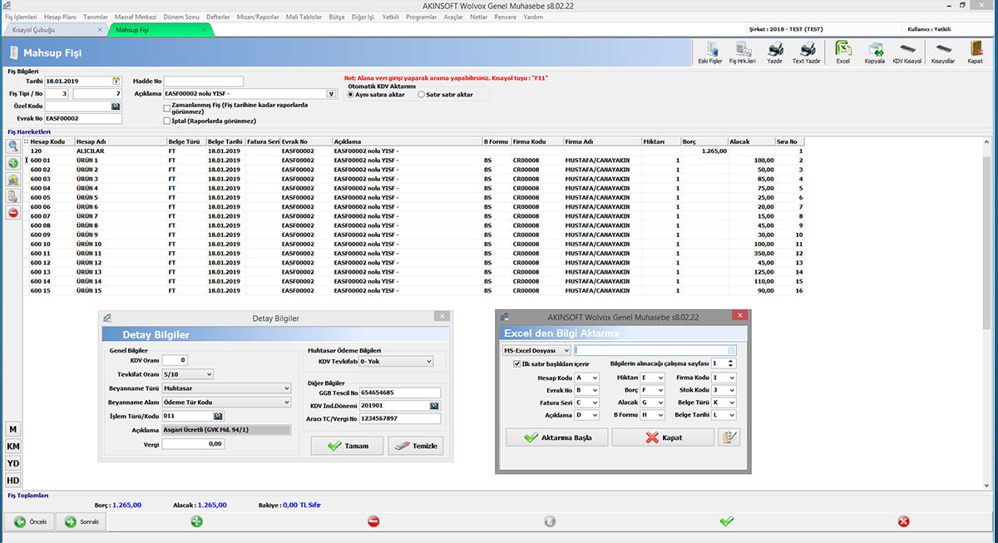The height and width of the screenshot is (543, 998).
Task: Export using the Excel toolbar icon
Action: tap(842, 52)
